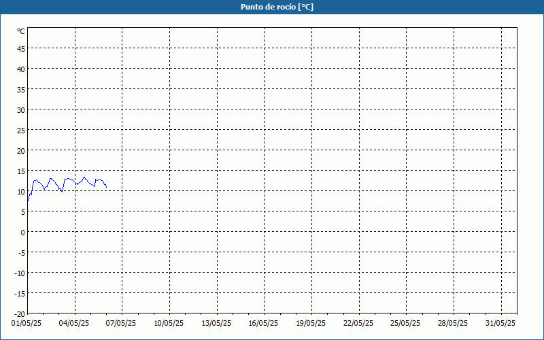544x340 pixels.
Task: Click the date label 01/05/25
Action: coord(27,324)
